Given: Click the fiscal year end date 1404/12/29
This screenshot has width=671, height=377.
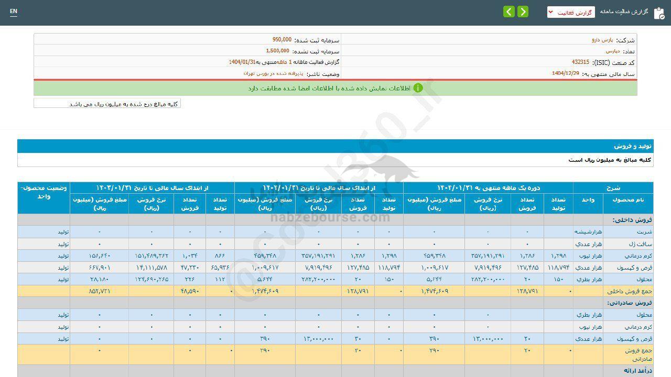Looking at the screenshot, I should tap(565, 74).
